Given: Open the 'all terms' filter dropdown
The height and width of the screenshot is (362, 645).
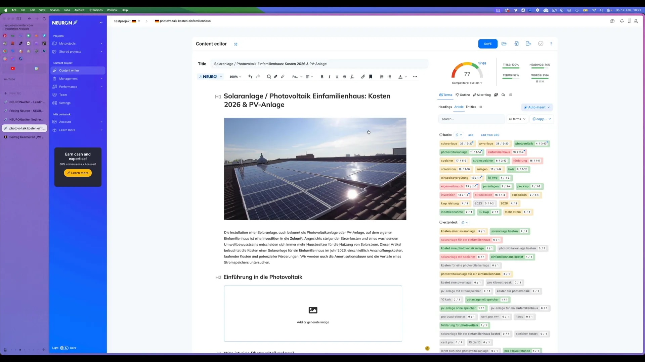Looking at the screenshot, I should [x=517, y=119].
